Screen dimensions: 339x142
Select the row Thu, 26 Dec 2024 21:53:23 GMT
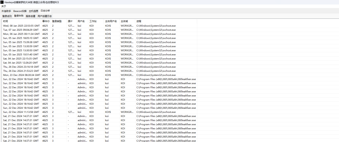pyautogui.click(x=100, y=71)
